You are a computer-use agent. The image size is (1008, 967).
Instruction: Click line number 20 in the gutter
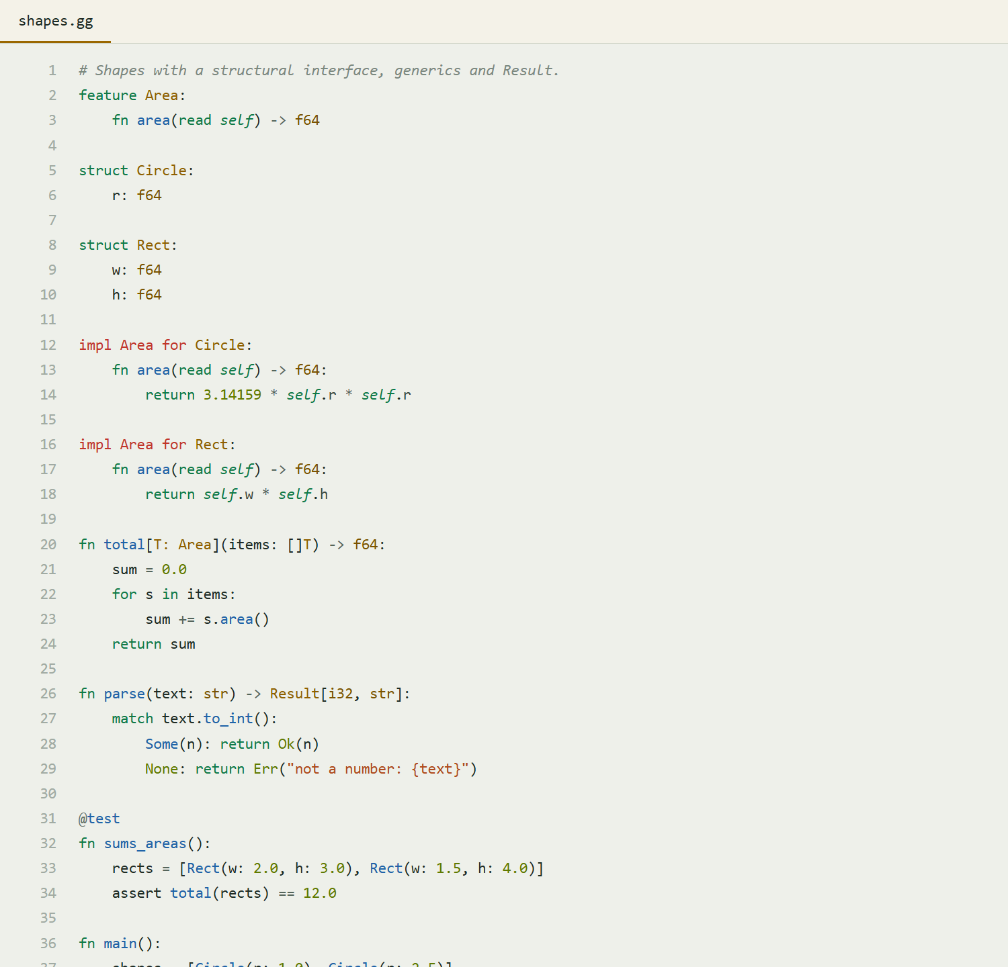tap(48, 545)
